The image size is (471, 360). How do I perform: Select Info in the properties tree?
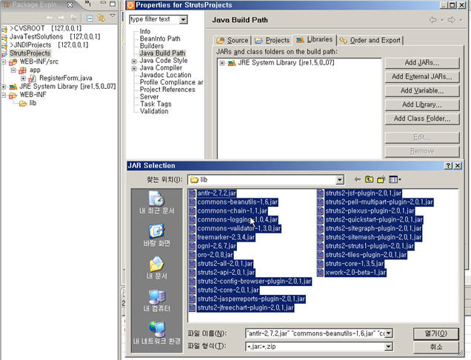(145, 32)
